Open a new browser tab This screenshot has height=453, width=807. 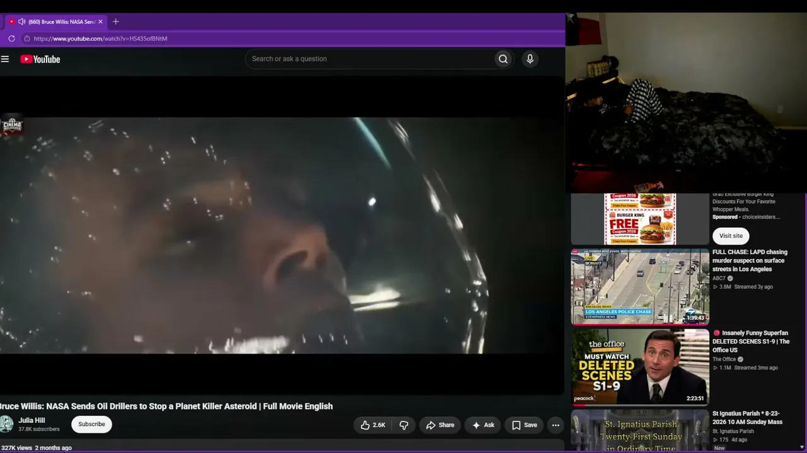[x=115, y=21]
